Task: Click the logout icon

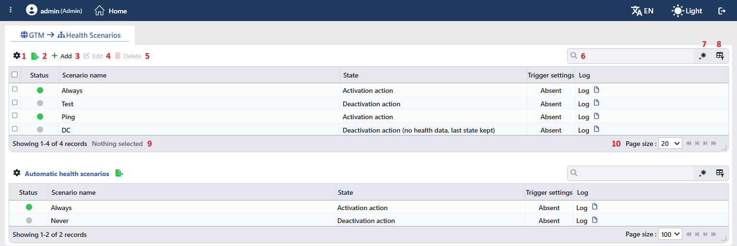Action: click(722, 11)
